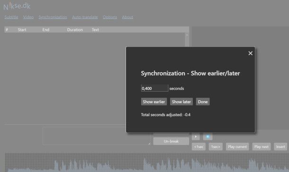The height and width of the screenshot is (172, 289).
Task: Click the Start column header
Action: 22,30
